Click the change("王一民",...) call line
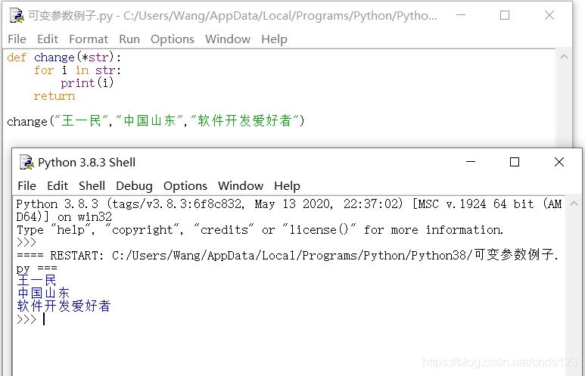The image size is (585, 376). (x=156, y=121)
